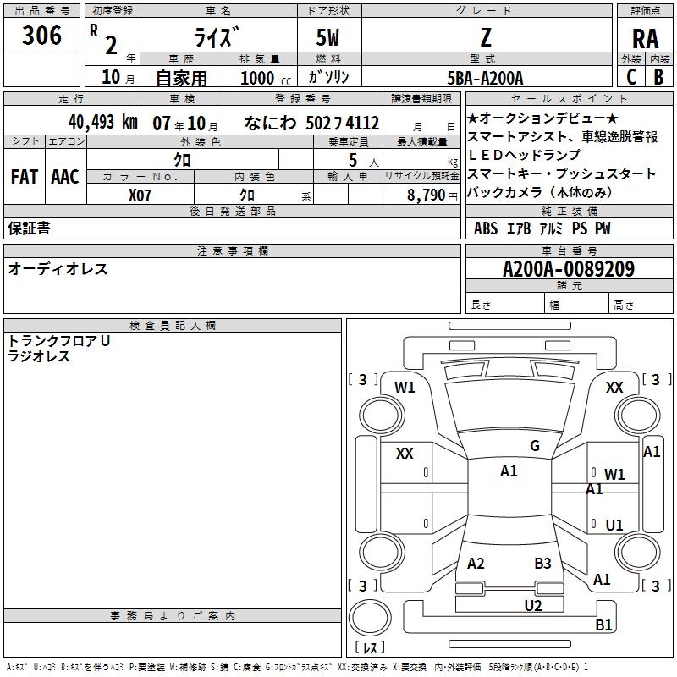Click lot number 306
Screen dimensions: 677x677
pyautogui.click(x=41, y=35)
